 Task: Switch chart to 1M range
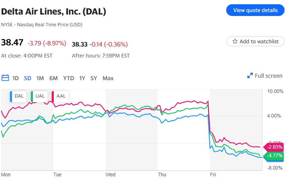pos(40,78)
